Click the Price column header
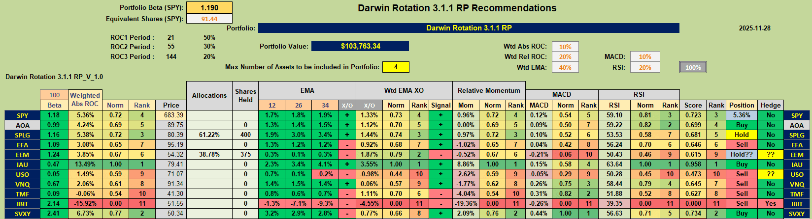The image size is (812, 219). click(x=171, y=105)
